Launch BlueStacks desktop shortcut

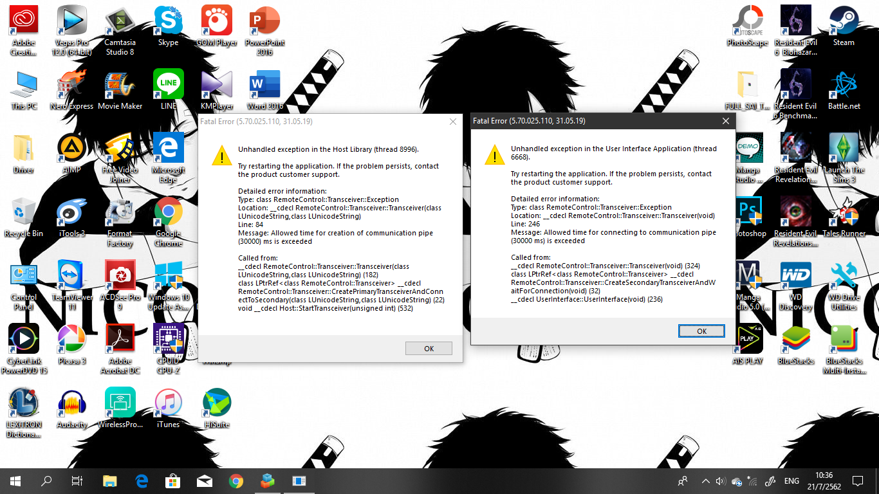point(796,344)
